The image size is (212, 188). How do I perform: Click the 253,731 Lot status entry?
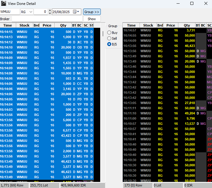click(44, 185)
